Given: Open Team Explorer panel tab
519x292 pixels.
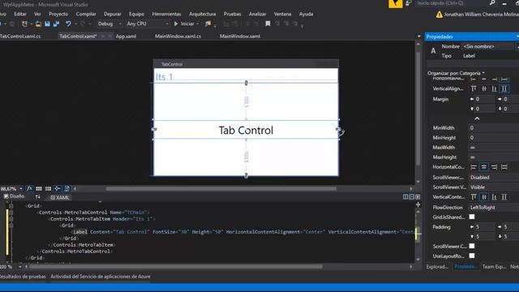Looking at the screenshot, I should tap(494, 267).
